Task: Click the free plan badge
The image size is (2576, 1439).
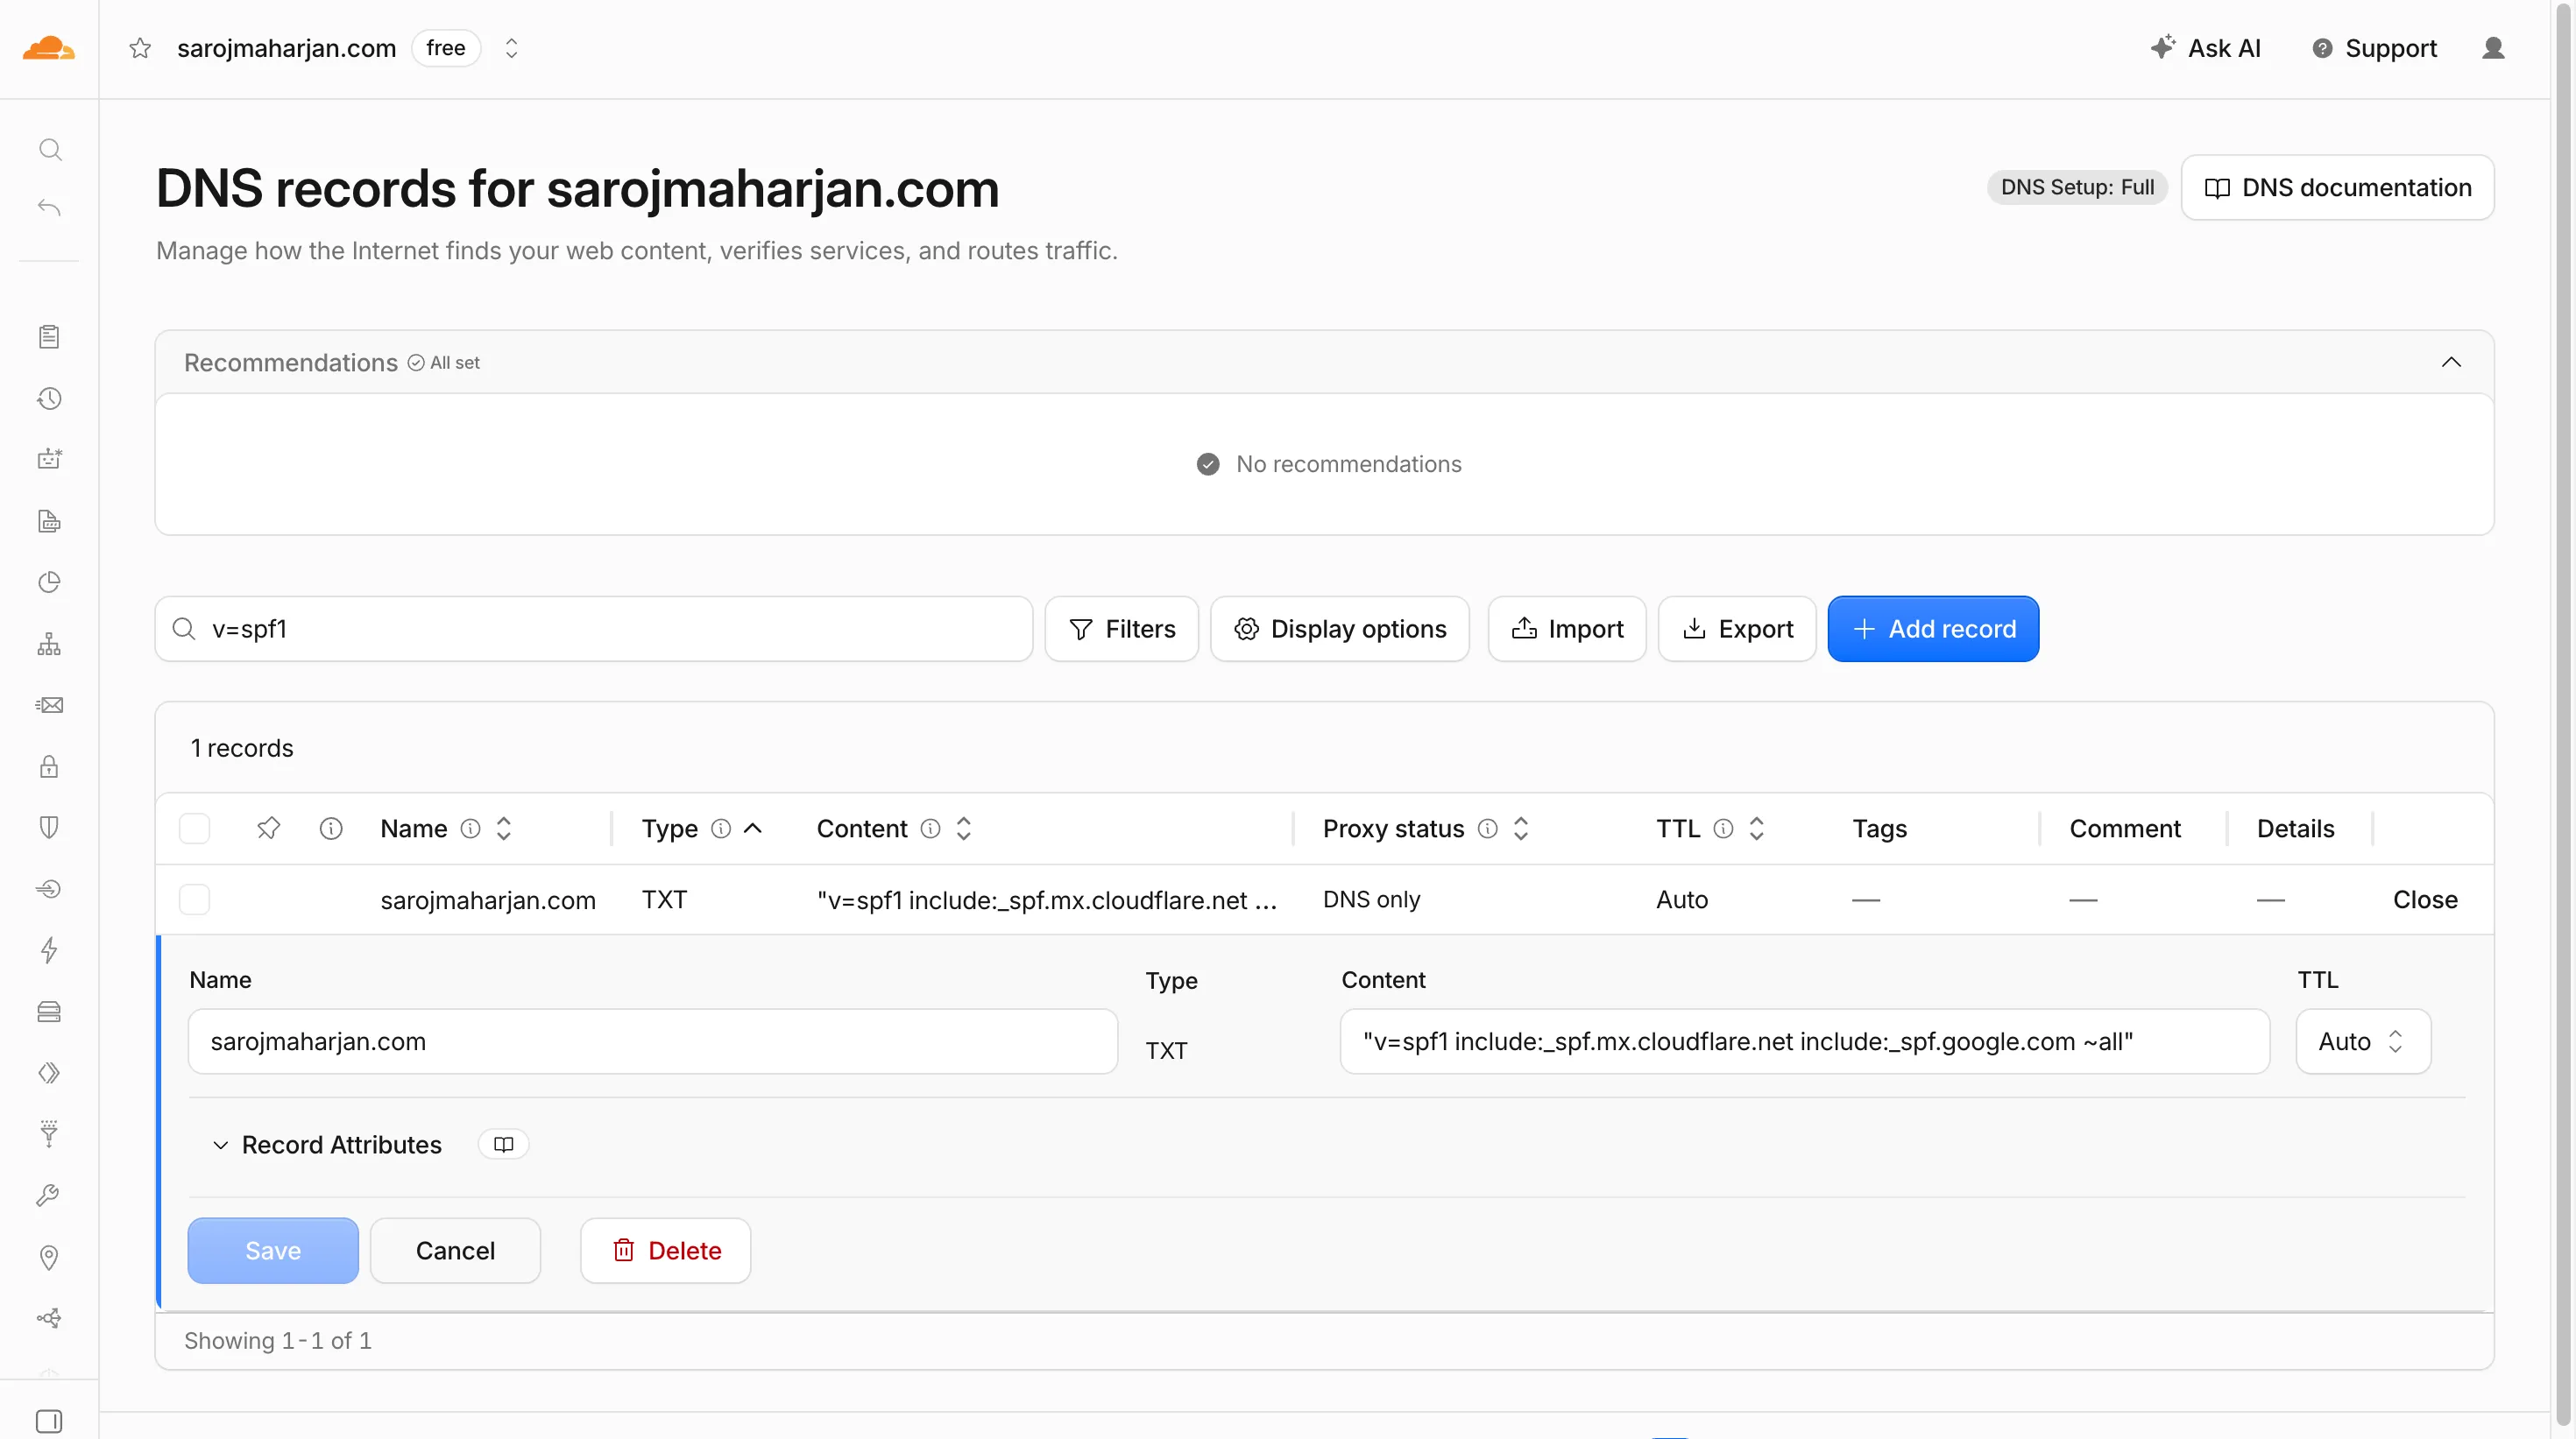Action: tap(446, 48)
